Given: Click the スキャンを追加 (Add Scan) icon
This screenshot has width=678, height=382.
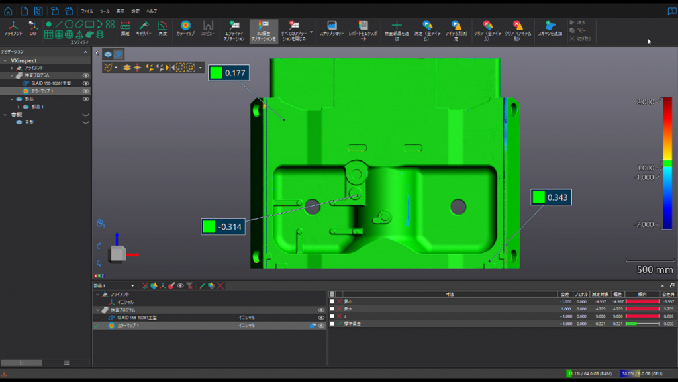Looking at the screenshot, I should click(550, 27).
